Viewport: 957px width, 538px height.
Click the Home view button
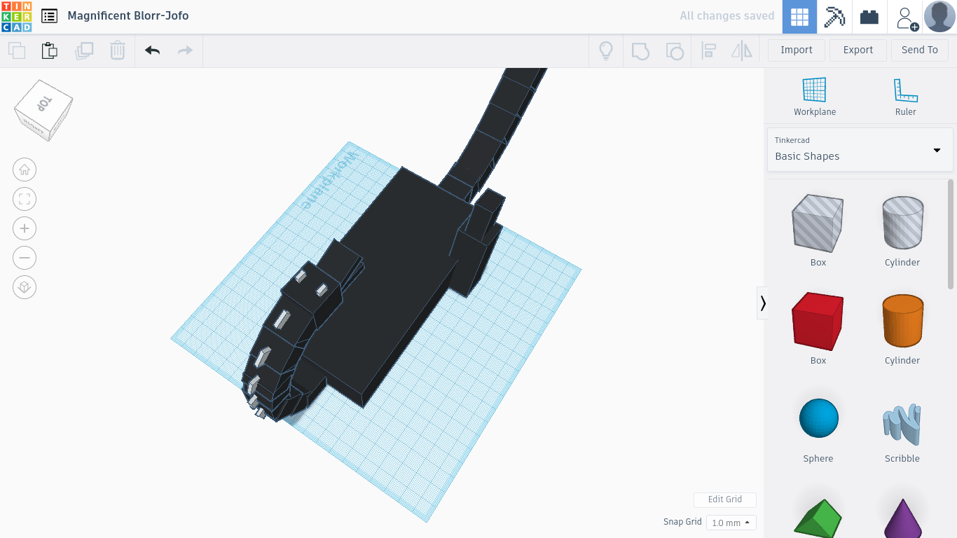coord(25,170)
